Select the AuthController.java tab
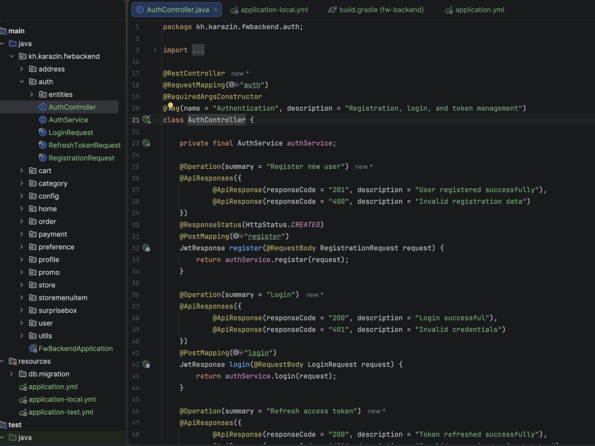The width and height of the screenshot is (595, 446). point(177,10)
